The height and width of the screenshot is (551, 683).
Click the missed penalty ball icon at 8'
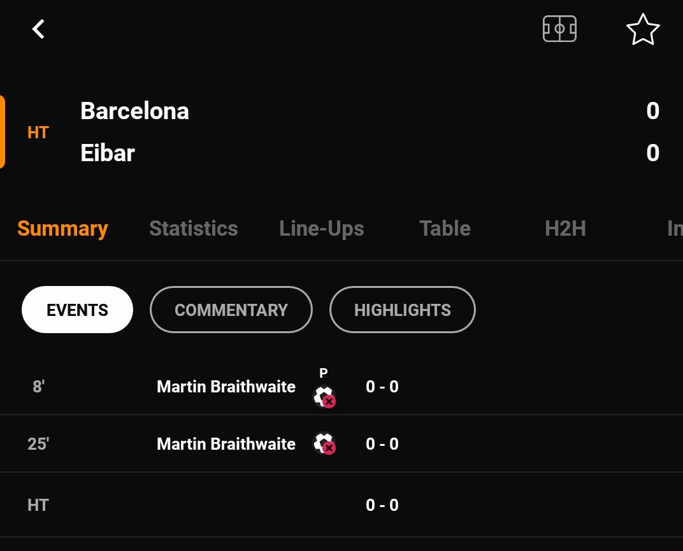324,397
